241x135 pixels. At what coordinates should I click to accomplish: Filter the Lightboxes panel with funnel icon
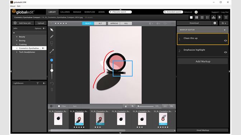[x=38, y=83]
